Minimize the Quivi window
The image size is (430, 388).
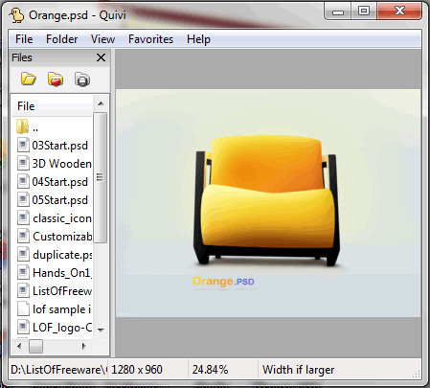tap(338, 11)
